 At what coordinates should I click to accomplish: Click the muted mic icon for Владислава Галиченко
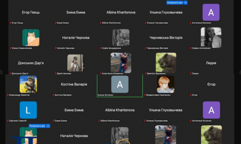click(x=145, y=95)
